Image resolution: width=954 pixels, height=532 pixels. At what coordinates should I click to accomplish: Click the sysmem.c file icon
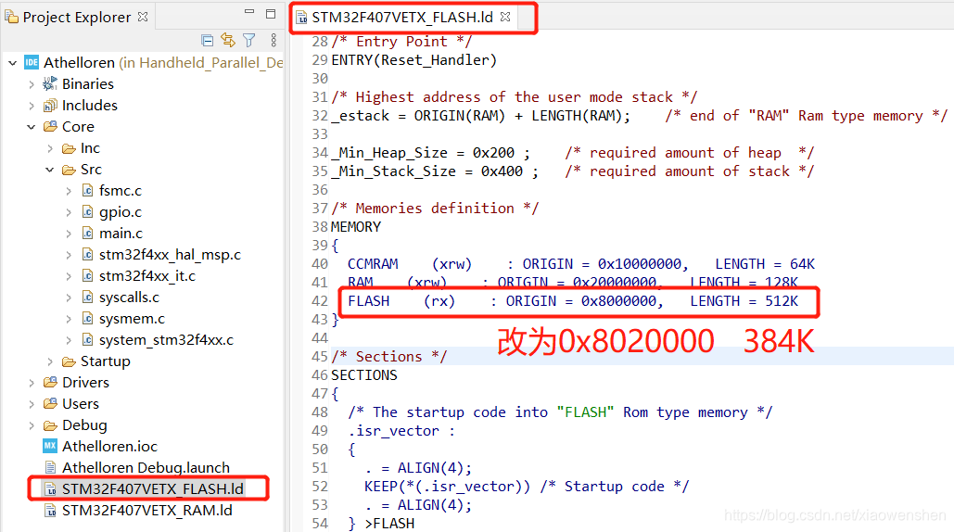click(87, 319)
